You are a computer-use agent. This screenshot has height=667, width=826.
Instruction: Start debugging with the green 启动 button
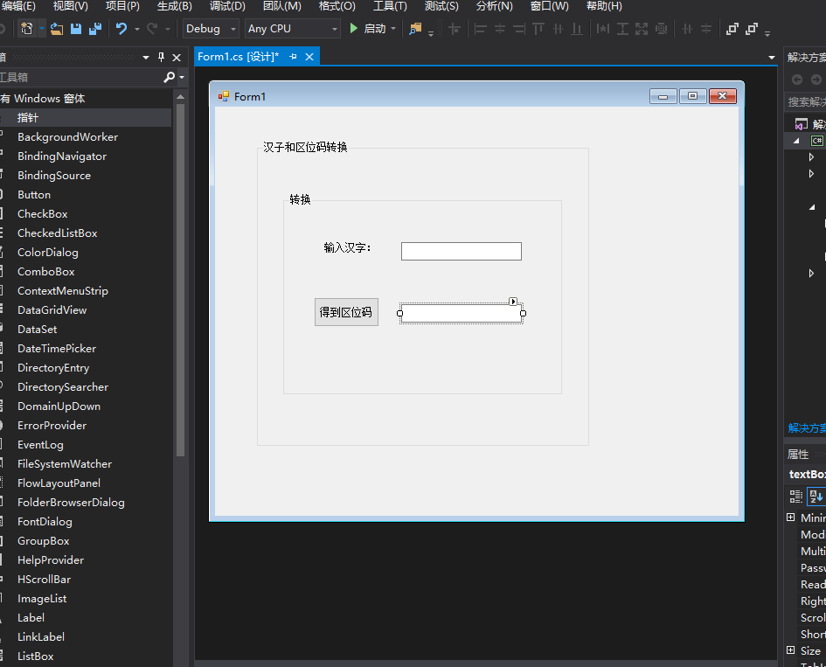pyautogui.click(x=368, y=29)
